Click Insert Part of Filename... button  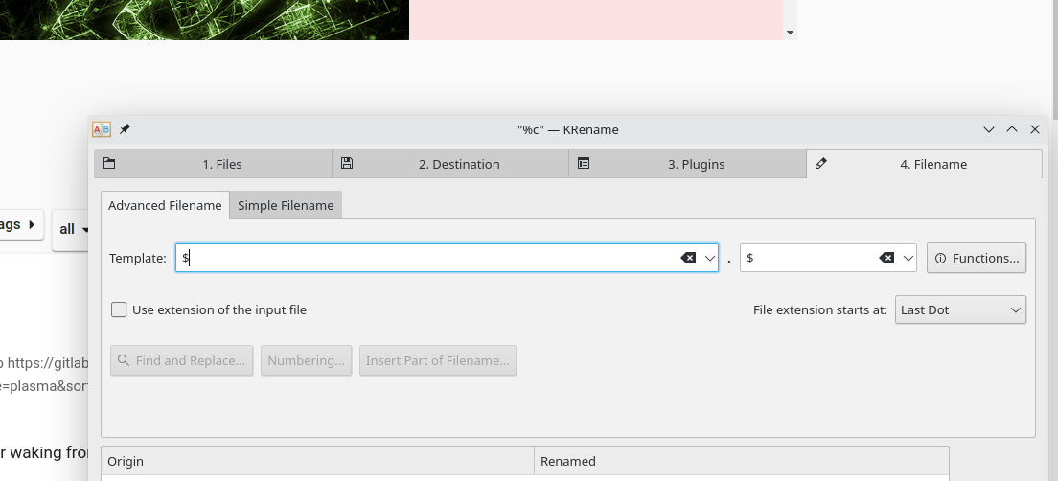pos(438,360)
